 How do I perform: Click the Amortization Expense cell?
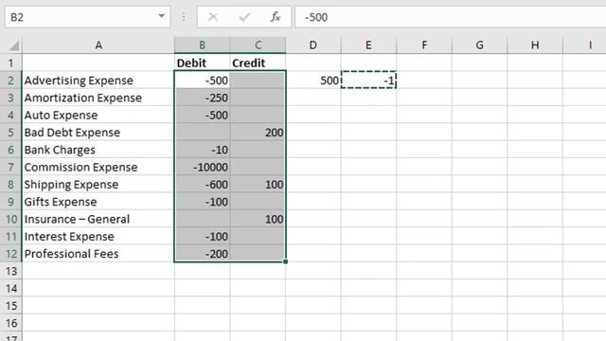point(98,98)
